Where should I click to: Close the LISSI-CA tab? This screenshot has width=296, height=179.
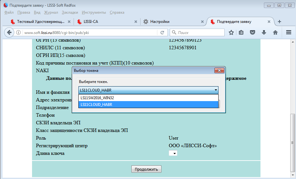136,22
